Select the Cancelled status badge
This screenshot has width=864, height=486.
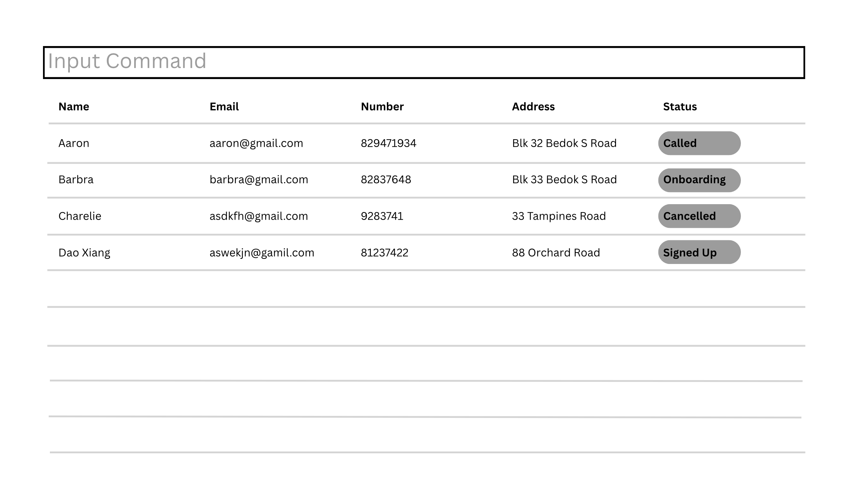point(699,216)
